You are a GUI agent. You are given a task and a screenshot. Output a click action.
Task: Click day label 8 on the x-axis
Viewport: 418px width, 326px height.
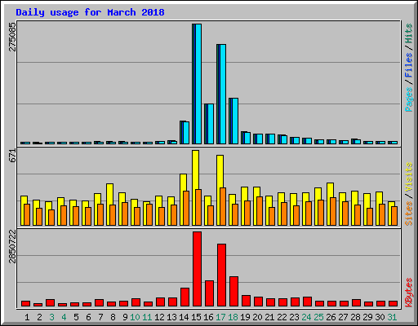[x=113, y=317]
